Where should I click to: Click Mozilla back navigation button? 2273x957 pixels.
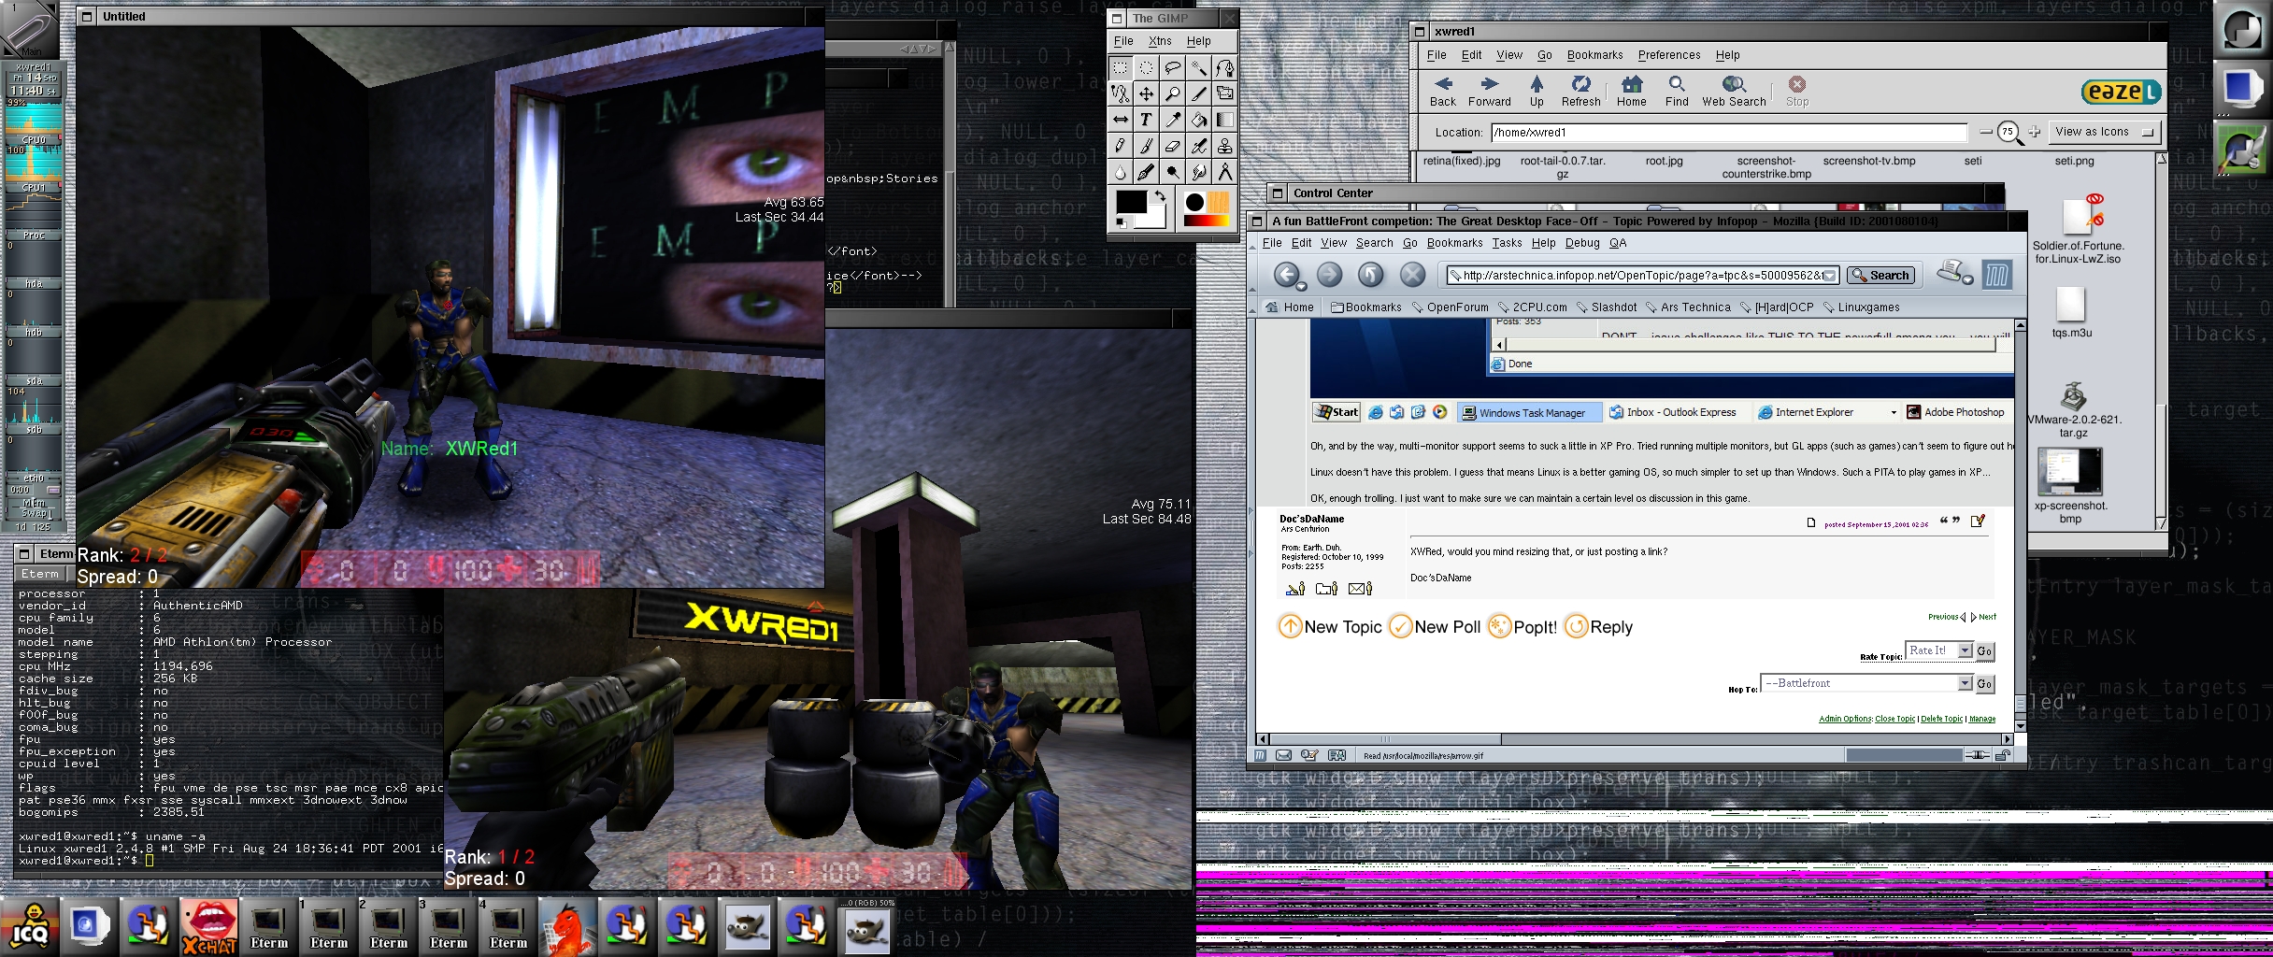[1287, 275]
